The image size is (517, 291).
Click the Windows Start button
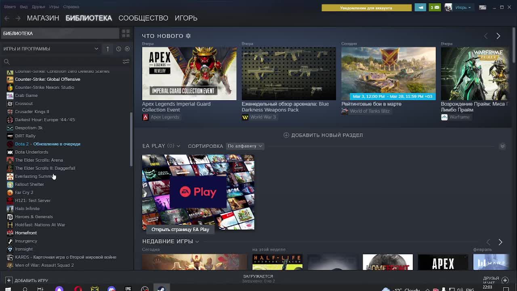[8, 289]
